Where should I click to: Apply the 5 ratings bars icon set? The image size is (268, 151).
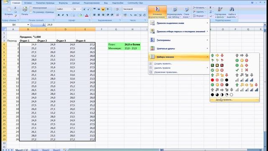click(247, 90)
